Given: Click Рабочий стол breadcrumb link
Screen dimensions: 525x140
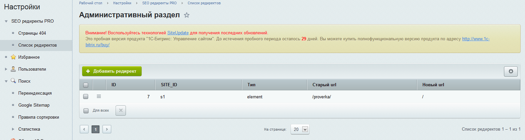Looking at the screenshot, I should (x=91, y=3).
